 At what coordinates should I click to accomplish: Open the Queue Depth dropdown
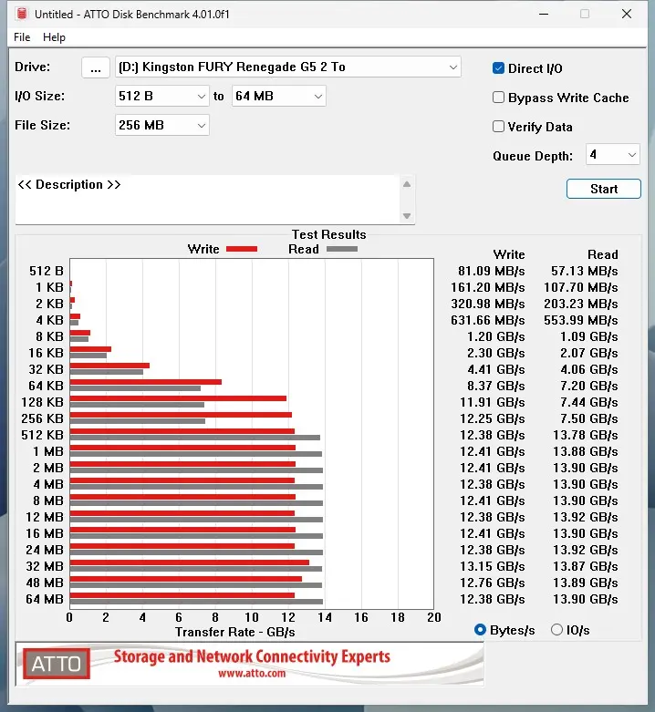[612, 155]
